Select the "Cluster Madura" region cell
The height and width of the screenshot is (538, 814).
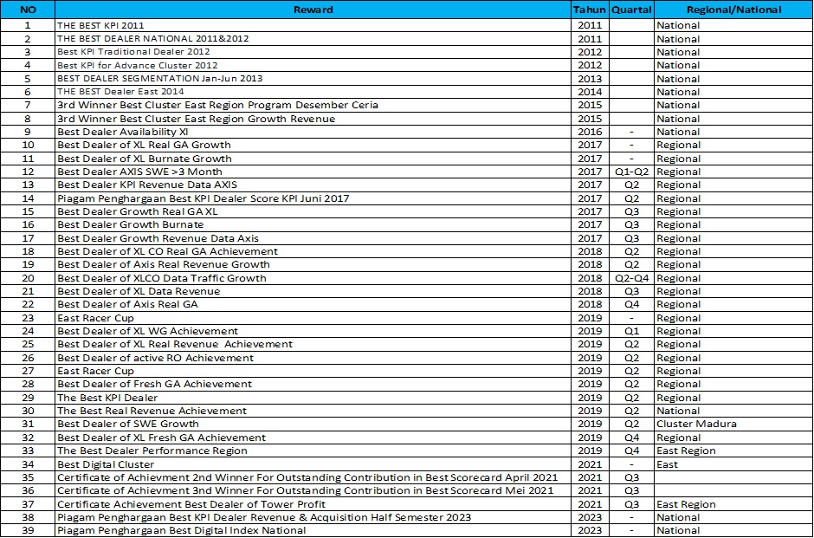[696, 425]
